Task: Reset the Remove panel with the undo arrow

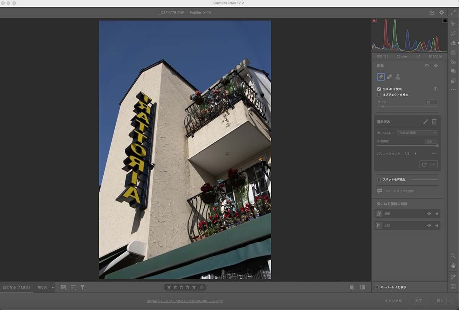Action: pyautogui.click(x=427, y=66)
